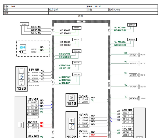Click the E901A splice box

(x=77, y=40)
